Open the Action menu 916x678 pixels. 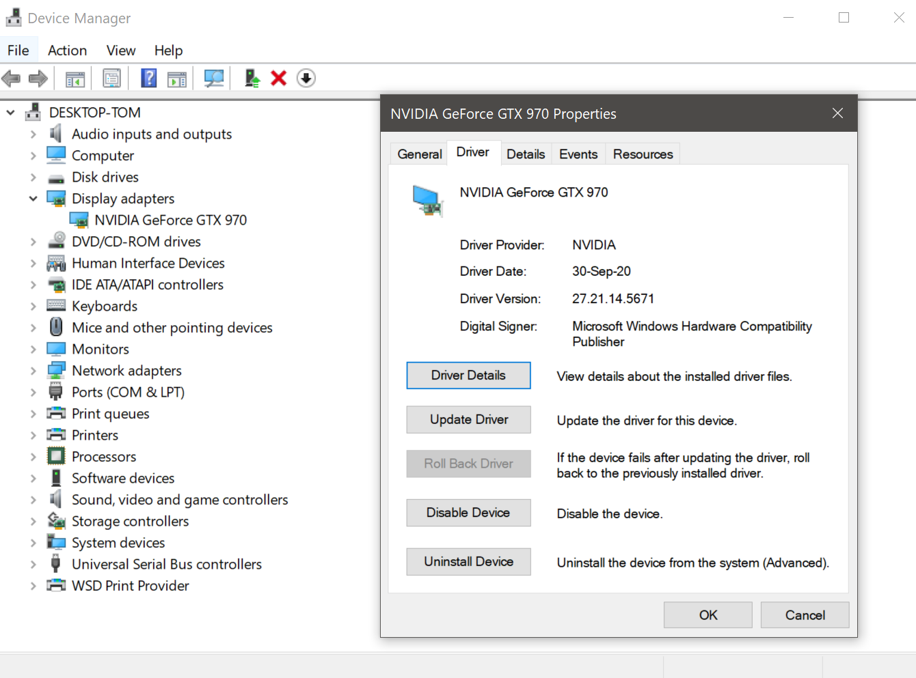[x=67, y=51]
